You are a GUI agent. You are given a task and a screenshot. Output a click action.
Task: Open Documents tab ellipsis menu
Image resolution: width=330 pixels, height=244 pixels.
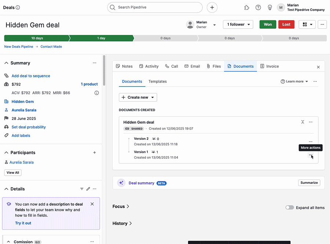pyautogui.click(x=315, y=81)
